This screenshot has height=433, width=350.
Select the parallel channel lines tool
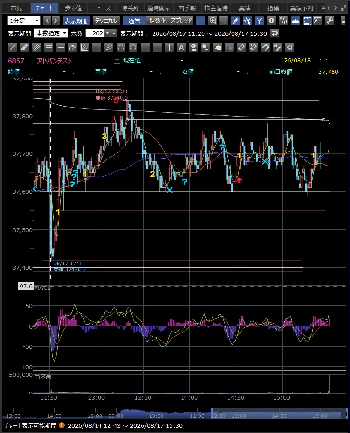click(37, 47)
